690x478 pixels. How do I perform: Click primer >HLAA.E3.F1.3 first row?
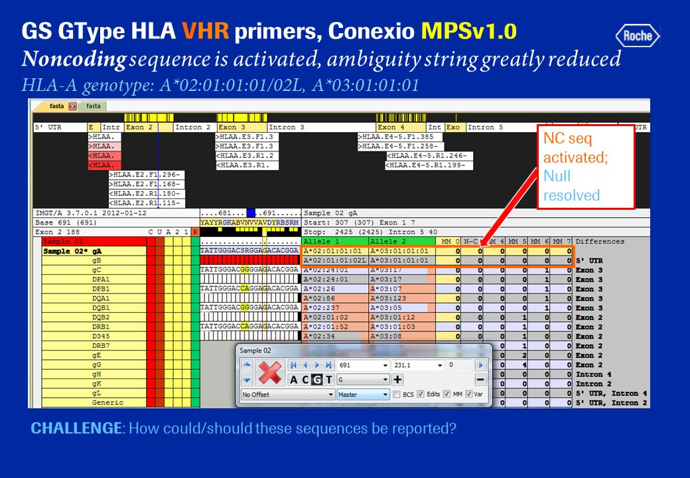coord(246,137)
